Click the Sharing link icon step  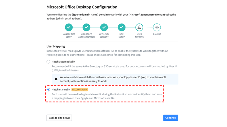[157, 27]
